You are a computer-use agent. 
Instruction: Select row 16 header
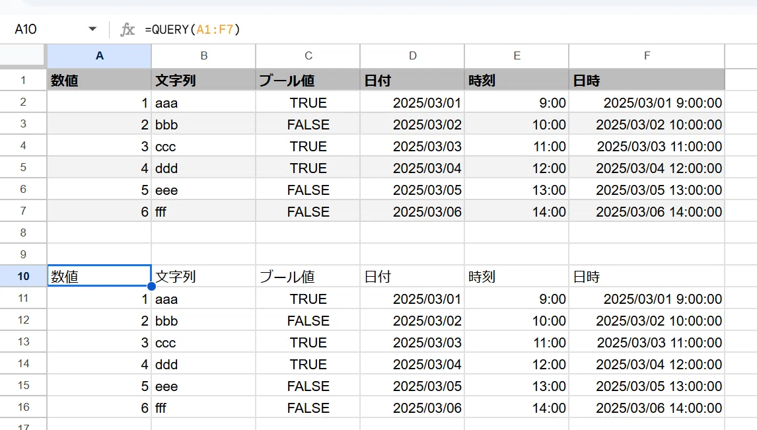tap(22, 407)
